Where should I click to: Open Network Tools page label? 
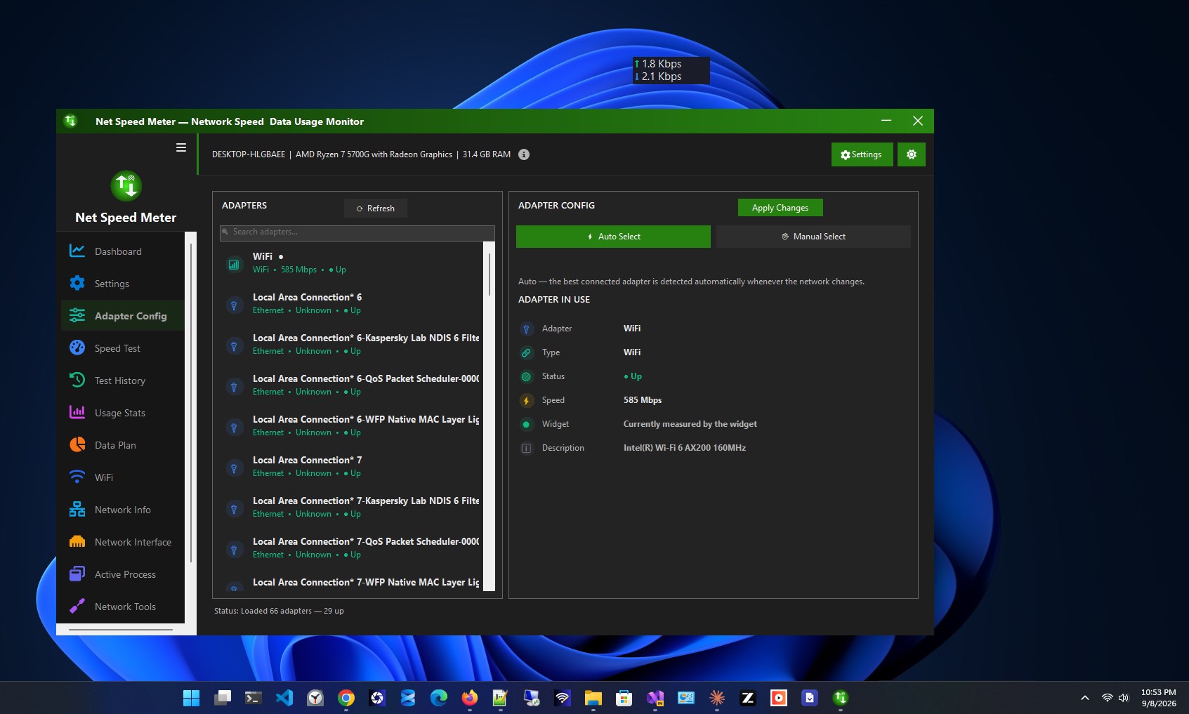tap(125, 607)
